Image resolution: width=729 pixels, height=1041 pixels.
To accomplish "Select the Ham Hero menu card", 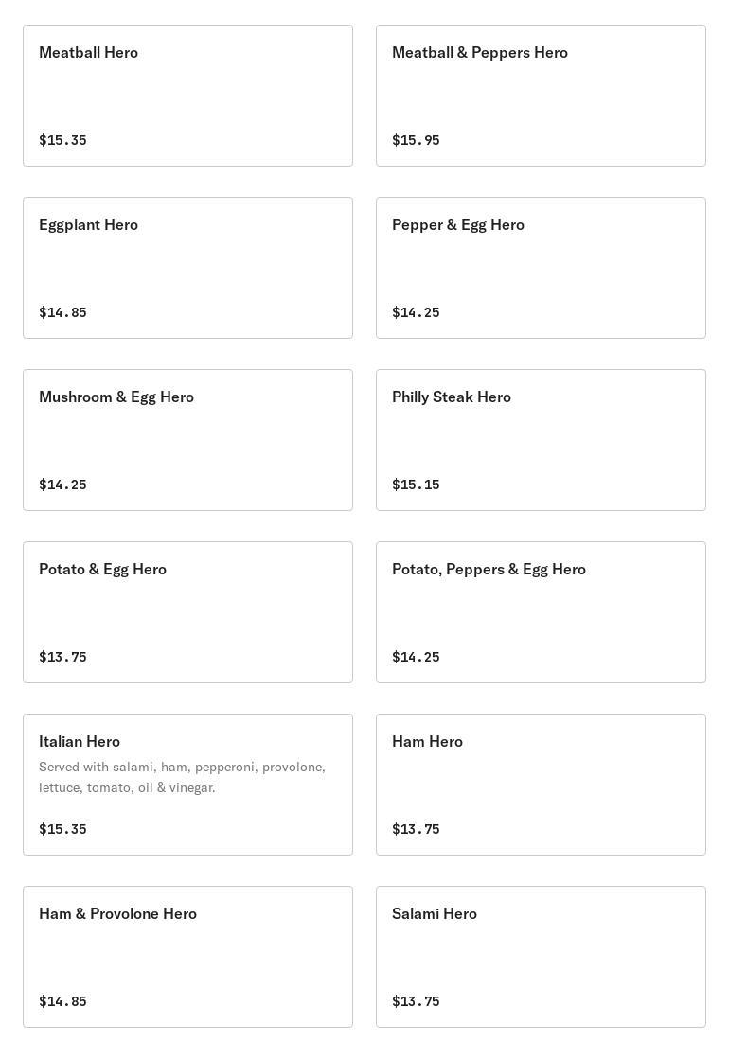I will pyautogui.click(x=541, y=785).
